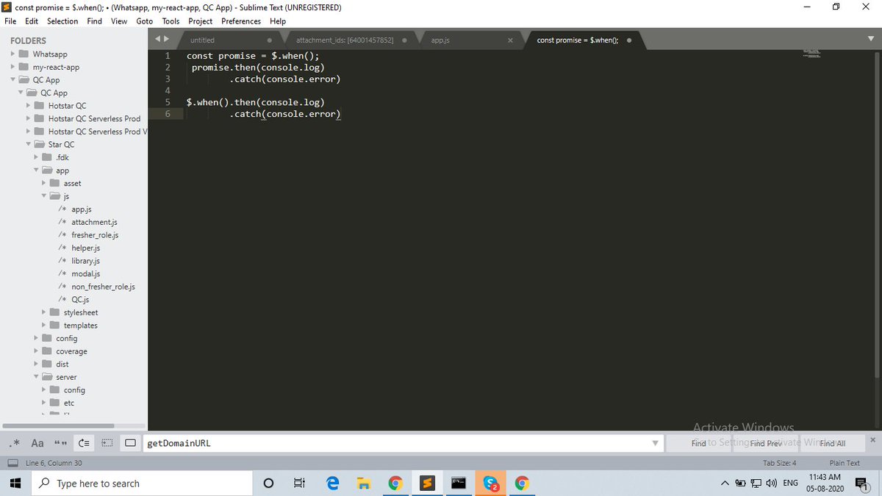
Task: Click the config folder icon under Star QC
Action: pos(47,338)
